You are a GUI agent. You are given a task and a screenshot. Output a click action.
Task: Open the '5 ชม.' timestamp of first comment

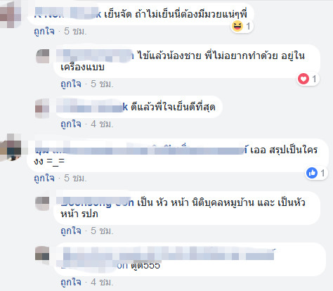[x=75, y=31]
